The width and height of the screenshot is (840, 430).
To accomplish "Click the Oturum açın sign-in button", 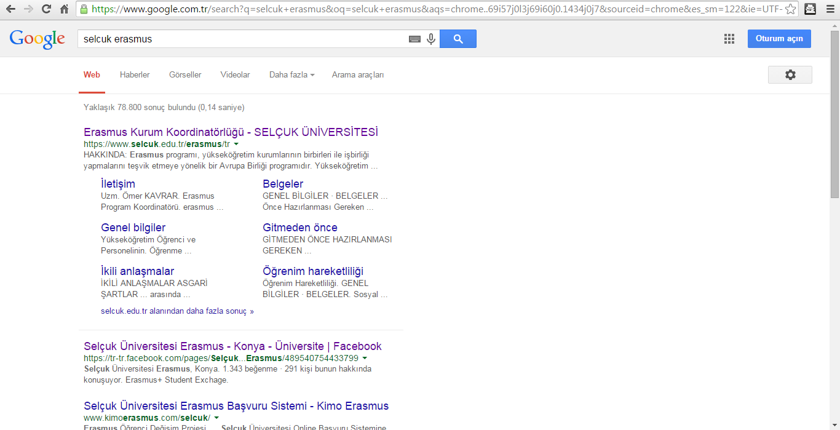I will tap(779, 38).
